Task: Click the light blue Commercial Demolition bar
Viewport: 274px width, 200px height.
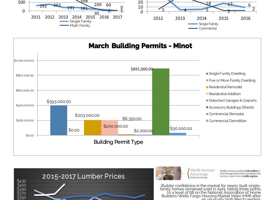Action: [178, 134]
